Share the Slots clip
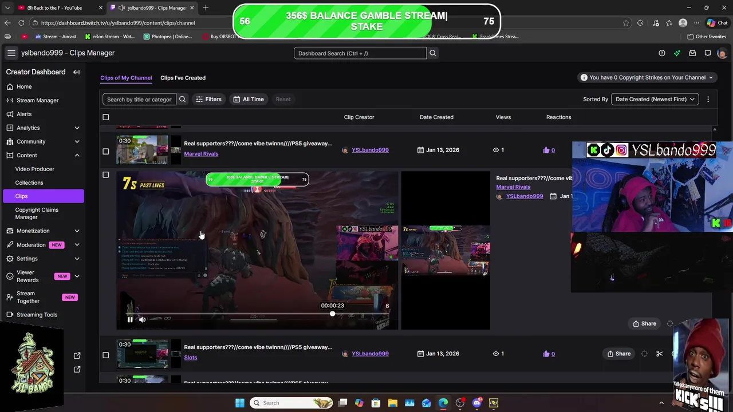The width and height of the screenshot is (733, 412). click(x=618, y=354)
